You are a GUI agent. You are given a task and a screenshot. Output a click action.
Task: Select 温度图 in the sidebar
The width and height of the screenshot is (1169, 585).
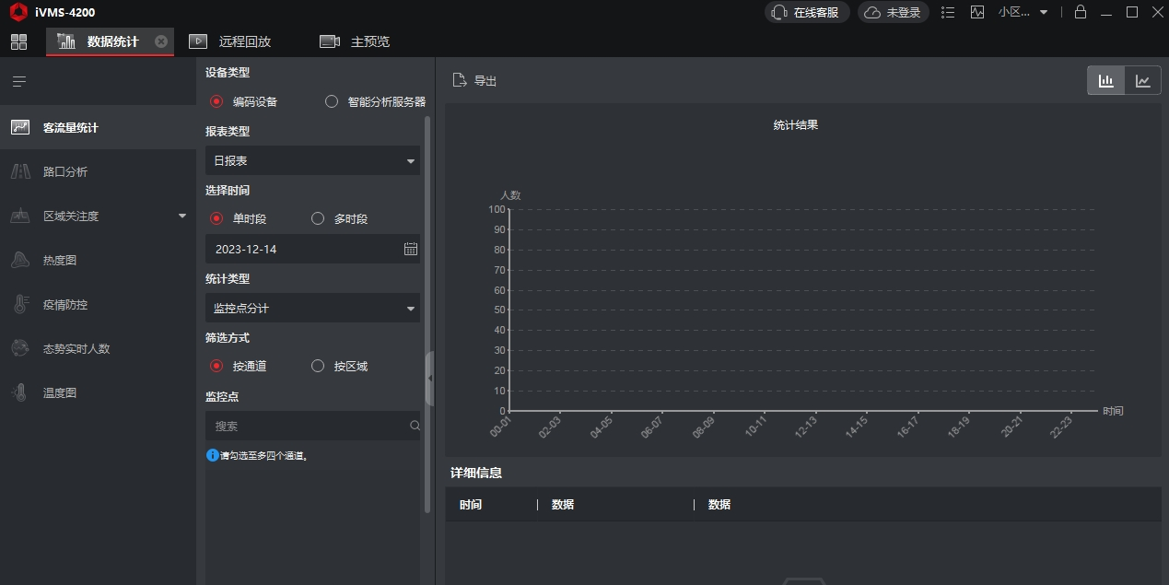click(x=98, y=393)
